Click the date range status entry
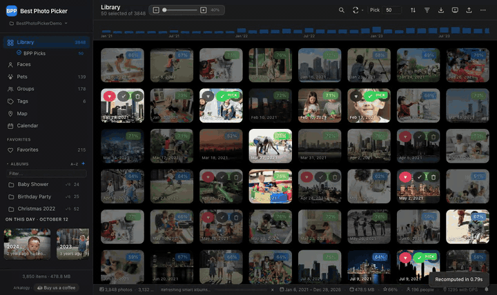The image size is (497, 295). [x=311, y=289]
